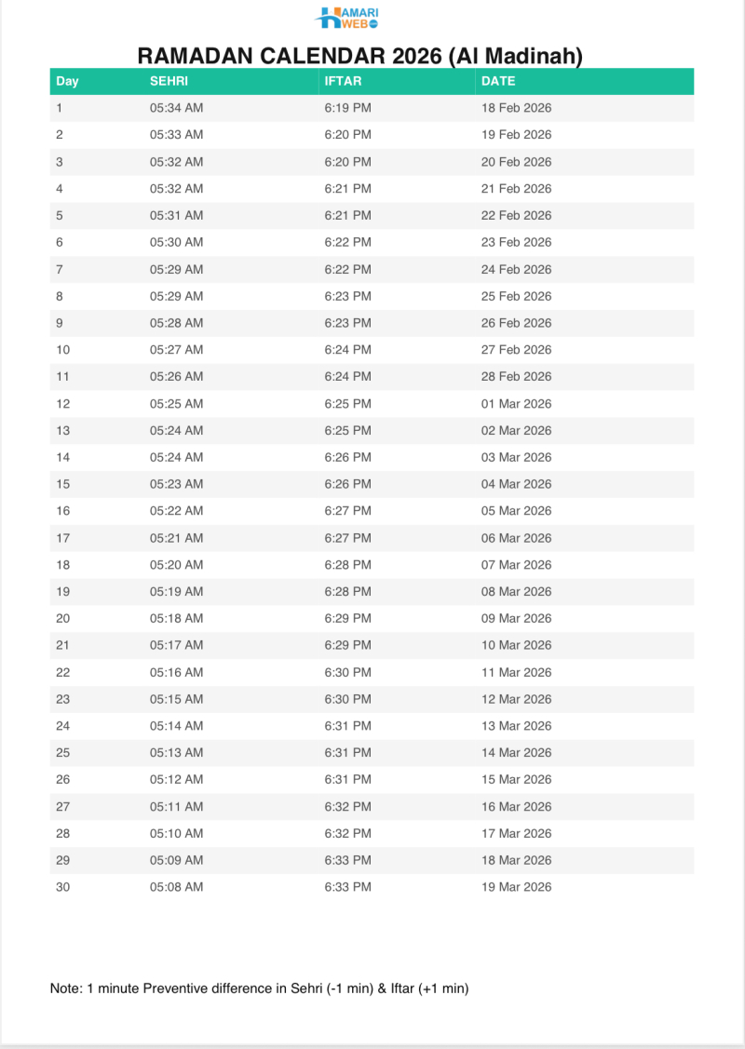Click the Day column header
The image size is (745, 1049).
click(67, 81)
